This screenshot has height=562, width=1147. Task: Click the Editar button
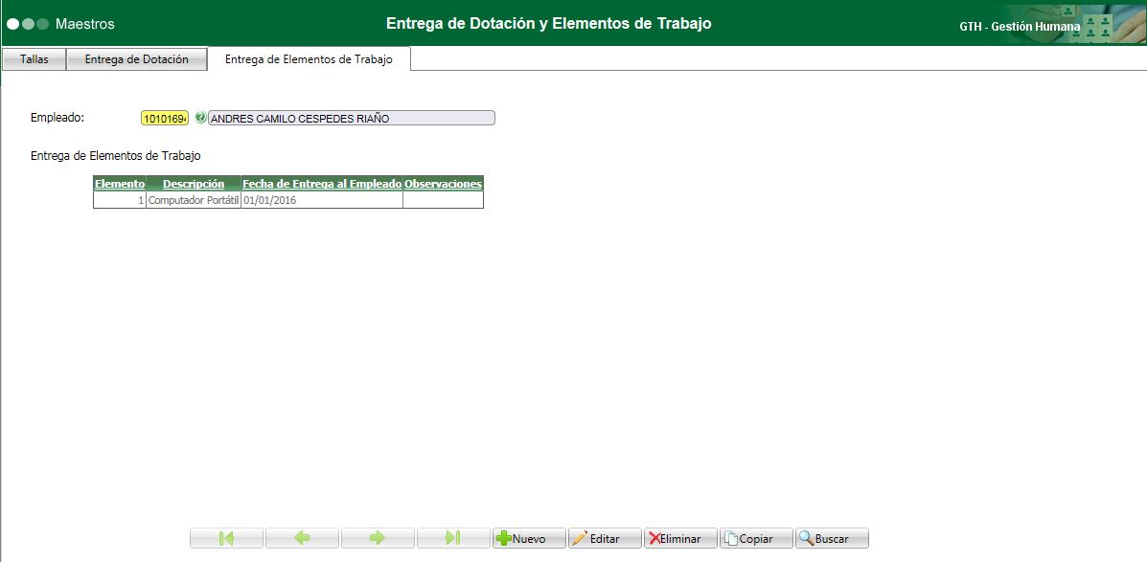pos(605,539)
